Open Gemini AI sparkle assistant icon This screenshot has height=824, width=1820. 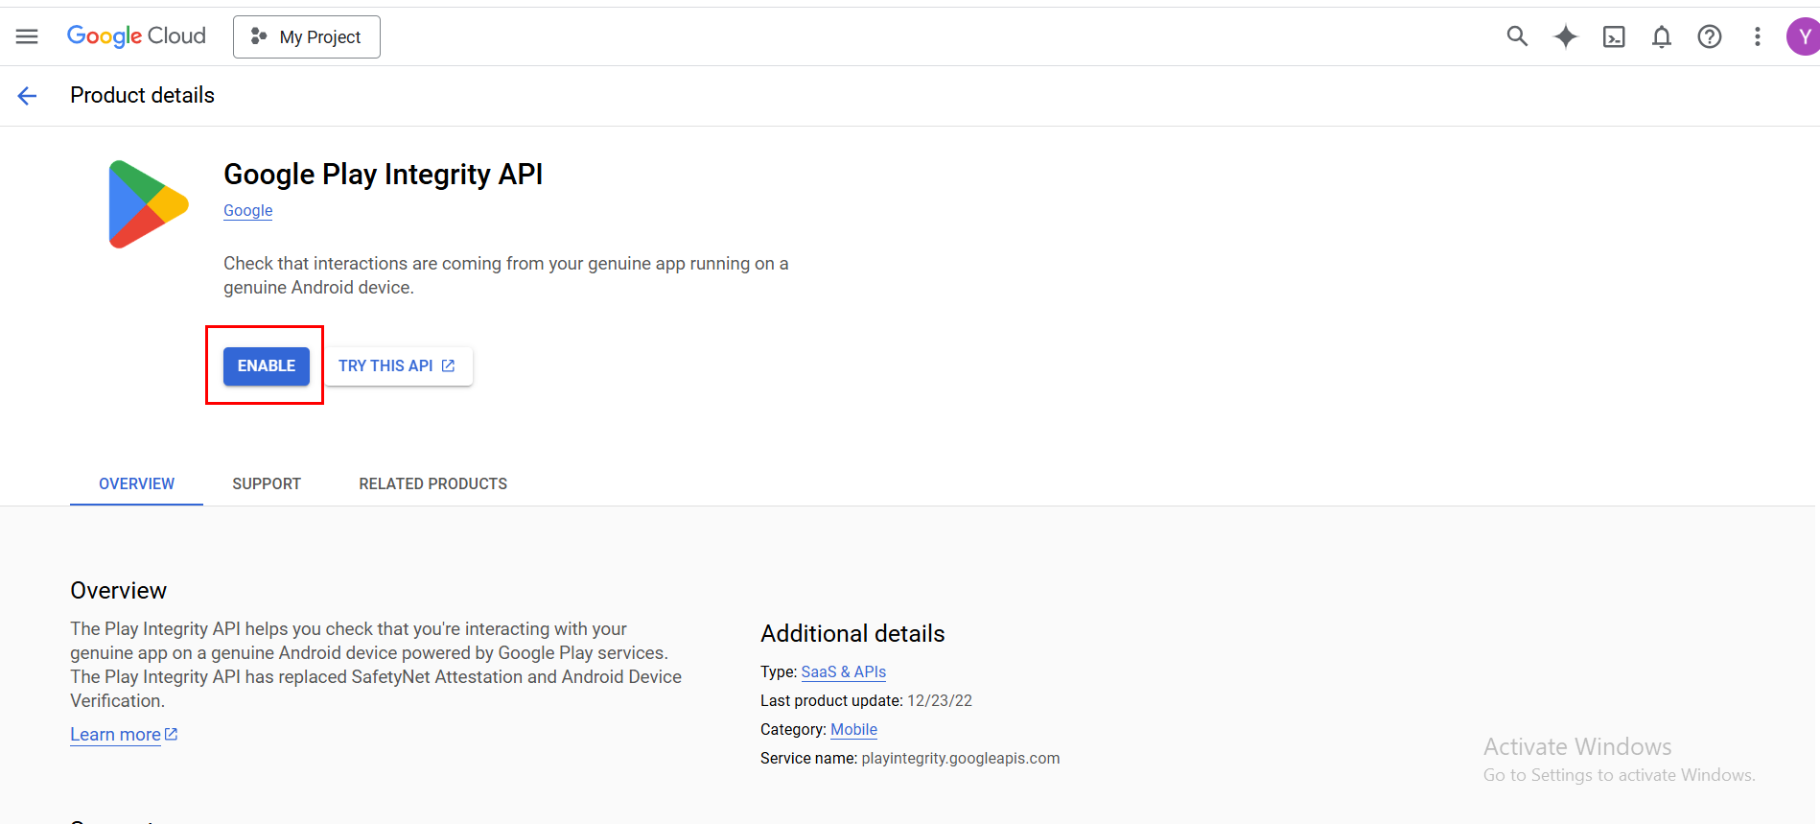(1565, 36)
